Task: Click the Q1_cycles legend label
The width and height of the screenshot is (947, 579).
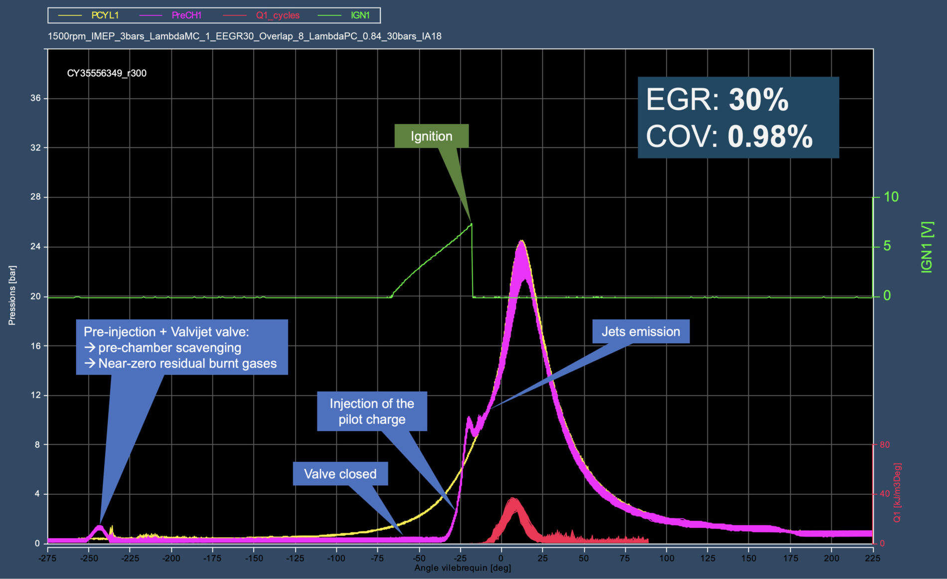Action: pyautogui.click(x=278, y=15)
